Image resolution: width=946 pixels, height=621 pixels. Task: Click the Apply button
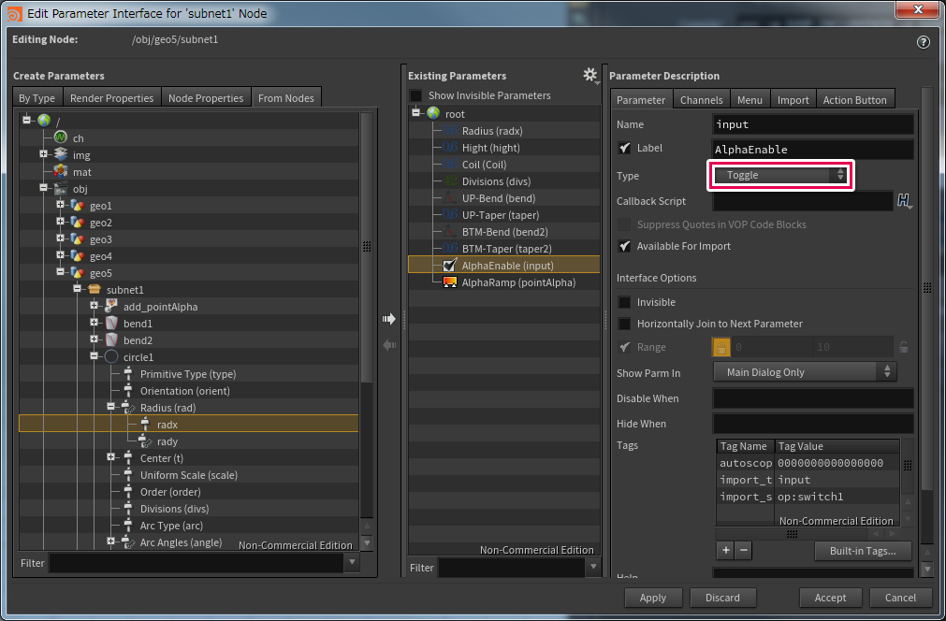pyautogui.click(x=653, y=598)
